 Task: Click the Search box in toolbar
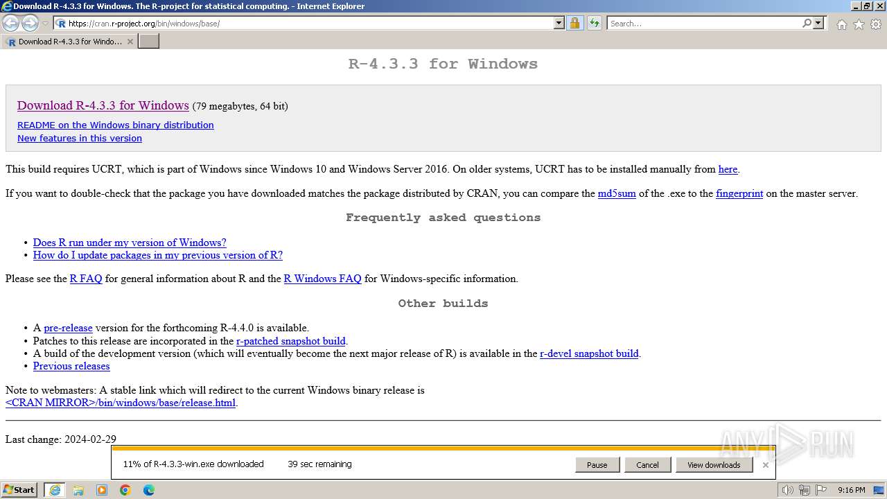[x=703, y=24]
